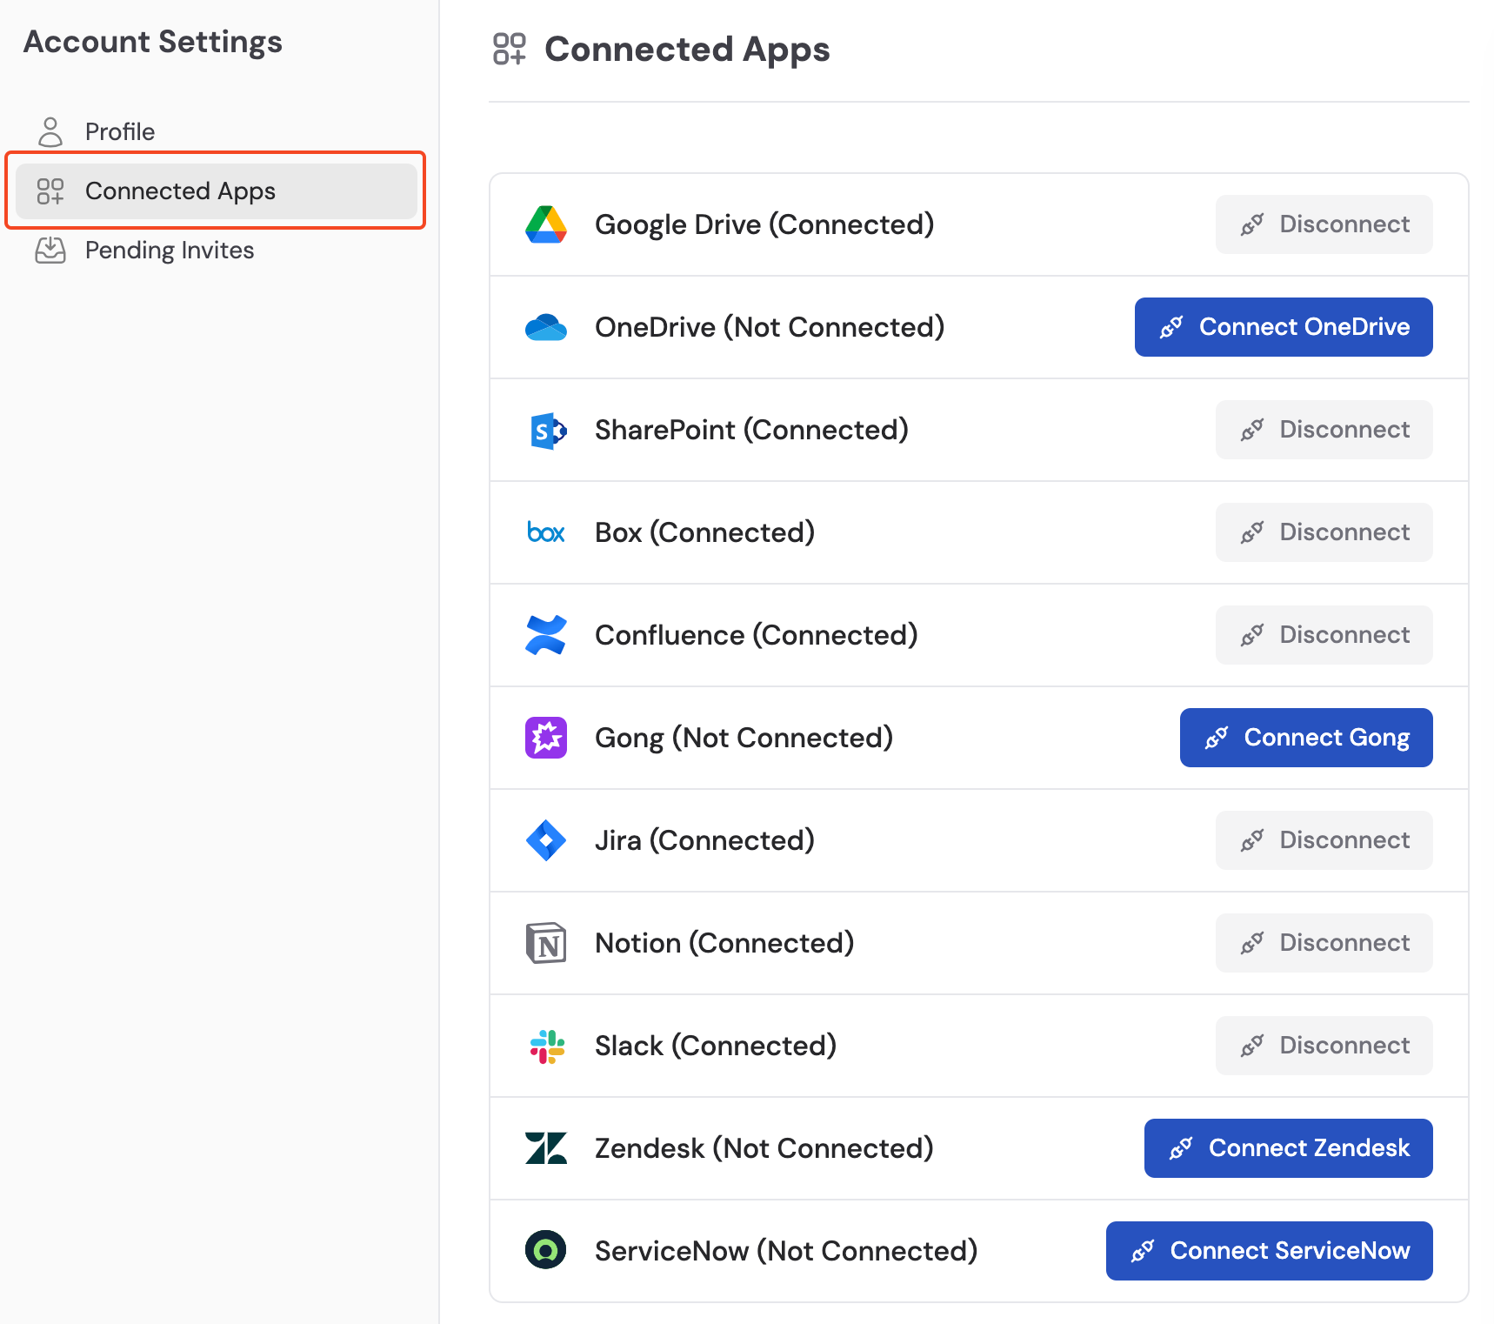
Task: Click the Jira icon
Action: [546, 840]
